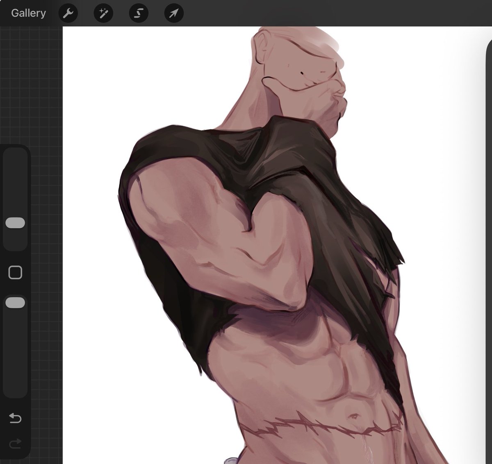
Task: Activate the Selection tool
Action: coord(139,14)
